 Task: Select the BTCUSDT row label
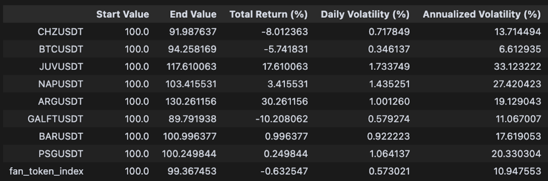pyautogui.click(x=61, y=49)
